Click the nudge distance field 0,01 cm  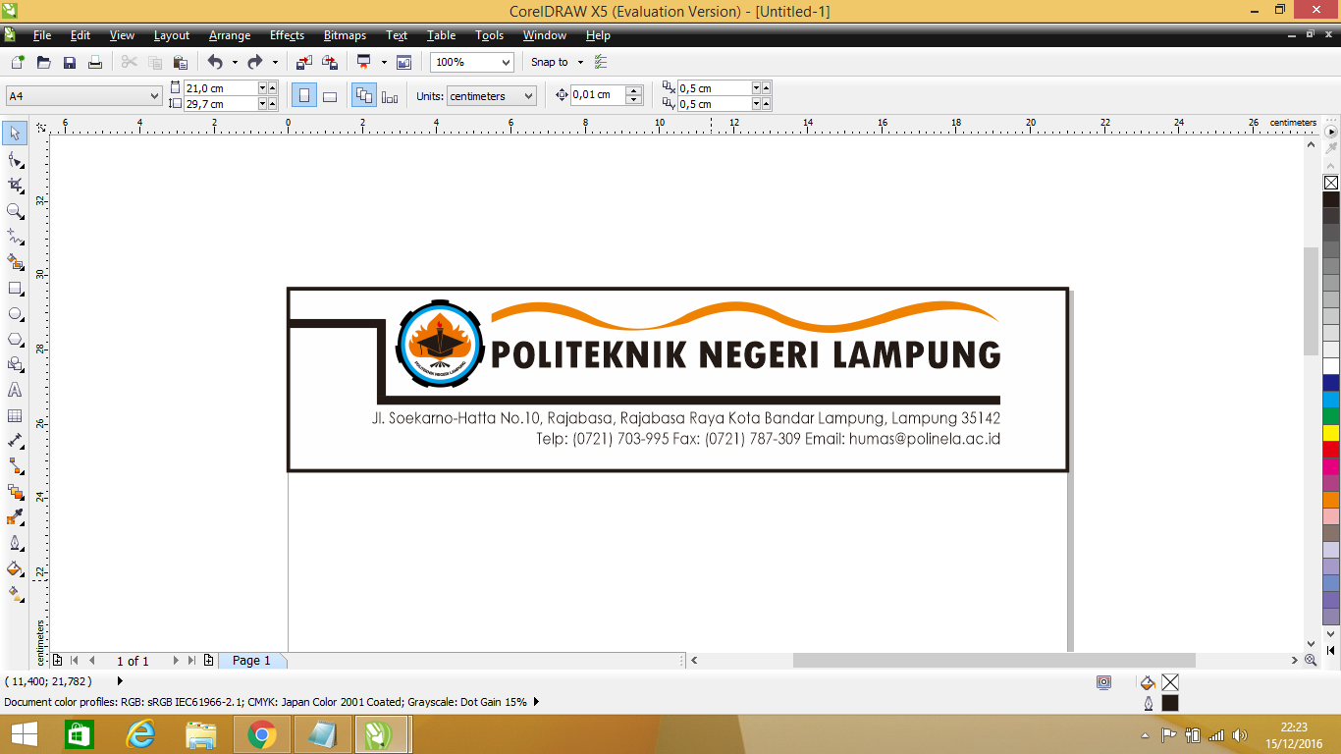point(598,95)
